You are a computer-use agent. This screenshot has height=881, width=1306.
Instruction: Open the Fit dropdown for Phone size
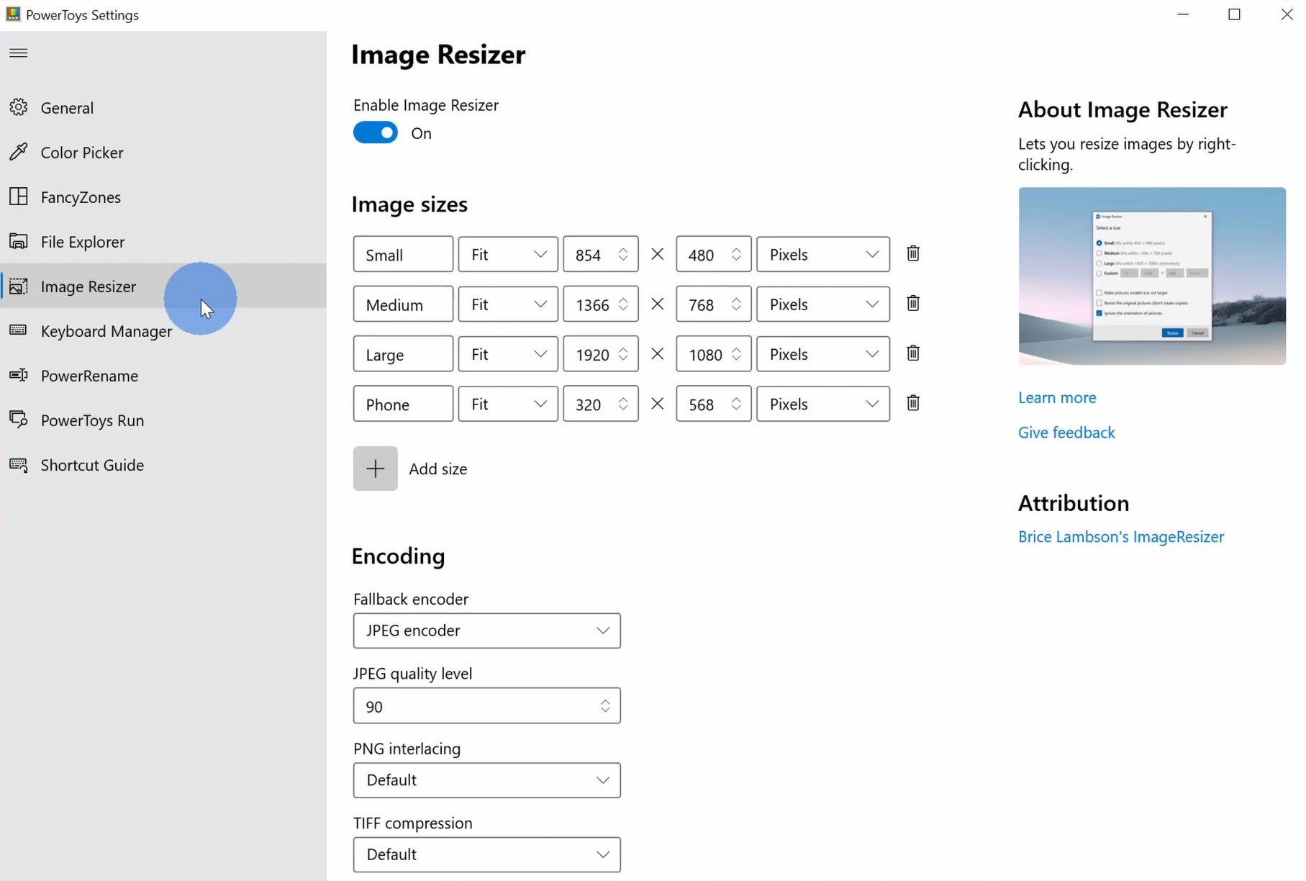(508, 403)
